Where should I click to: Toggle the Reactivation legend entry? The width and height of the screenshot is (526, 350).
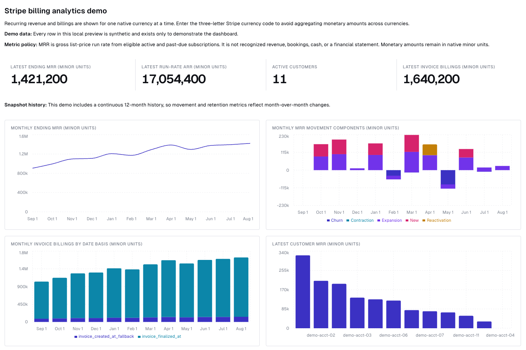(437, 220)
